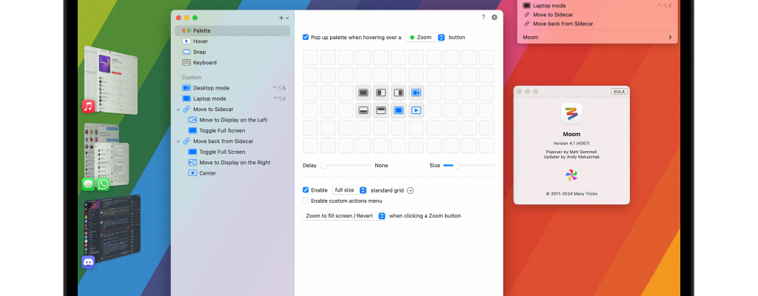Toggle Pop up palette when hovering checkbox

coord(306,37)
